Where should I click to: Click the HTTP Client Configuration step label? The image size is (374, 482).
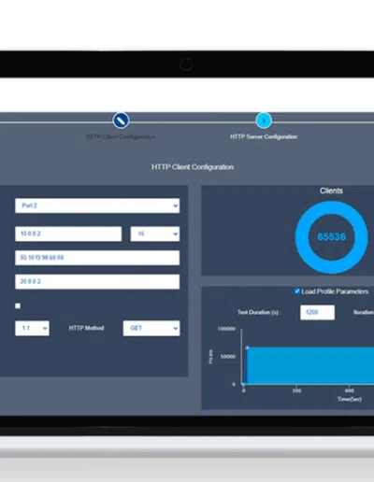[x=121, y=136]
